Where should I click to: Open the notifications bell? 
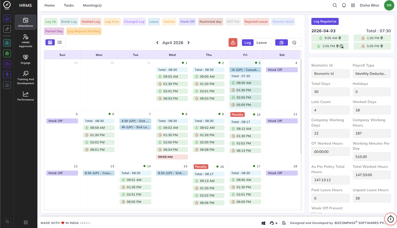coord(344,5)
